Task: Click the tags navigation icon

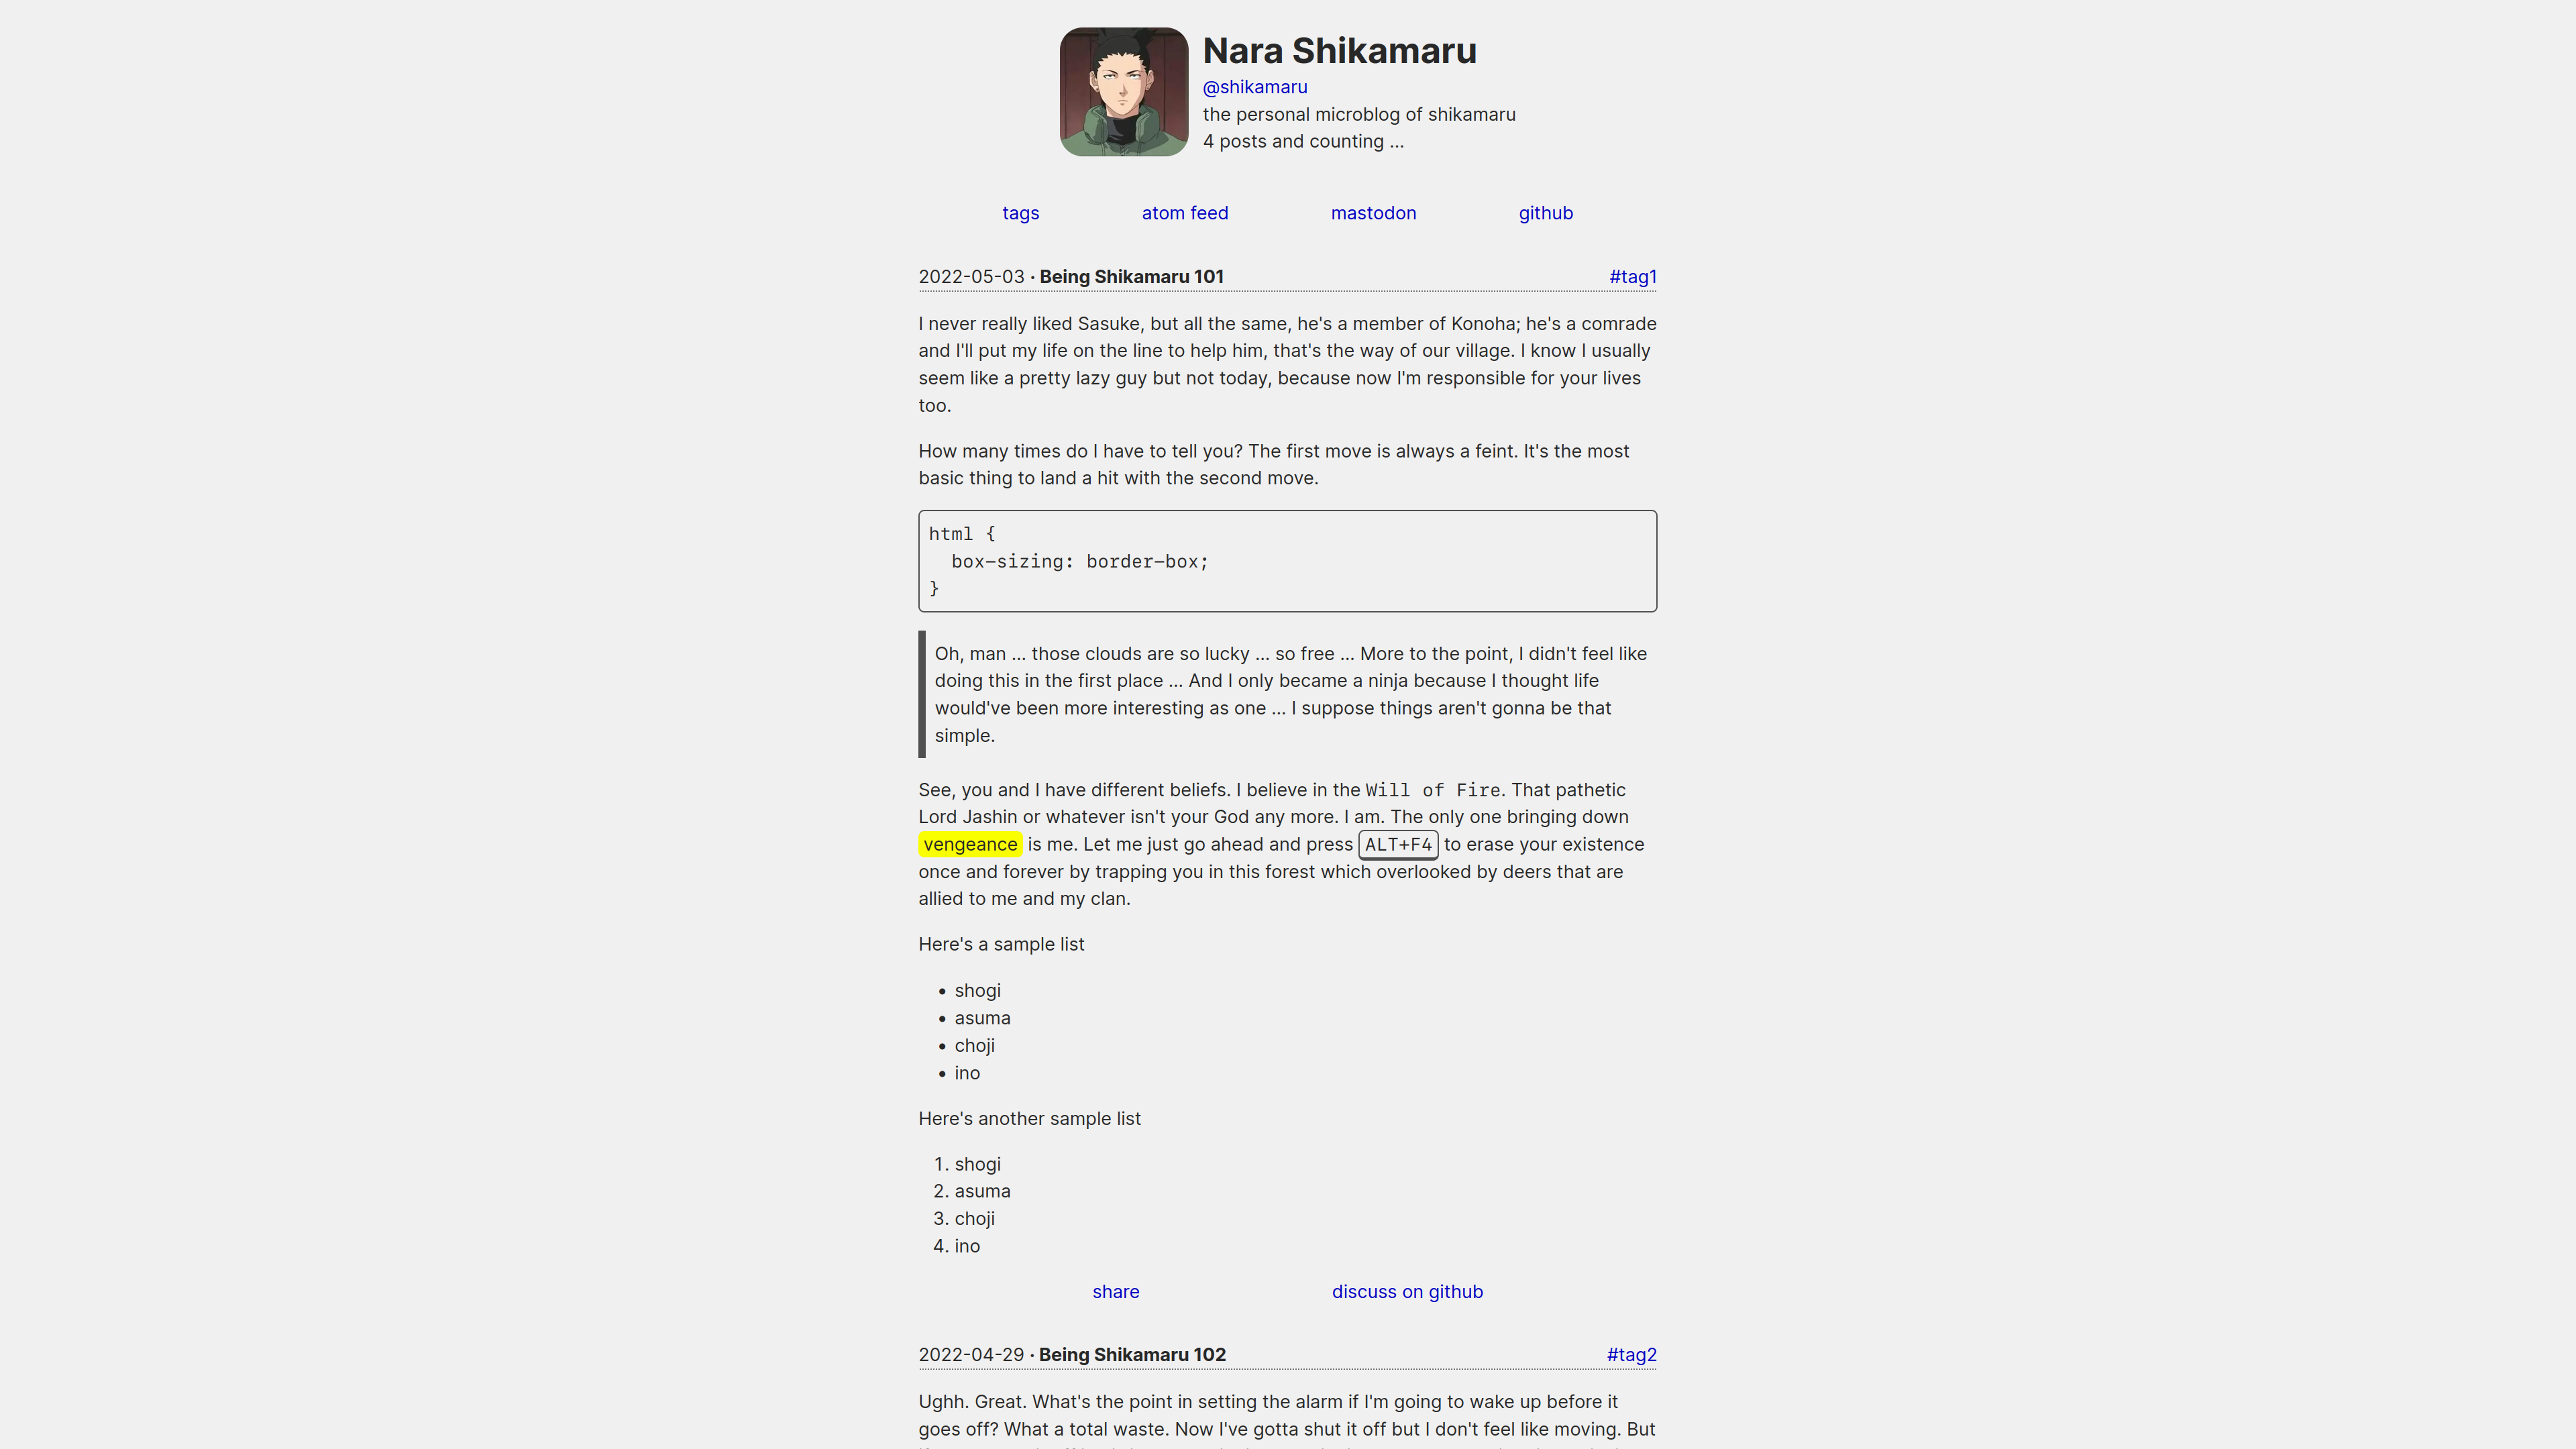Action: tap(1021, 212)
